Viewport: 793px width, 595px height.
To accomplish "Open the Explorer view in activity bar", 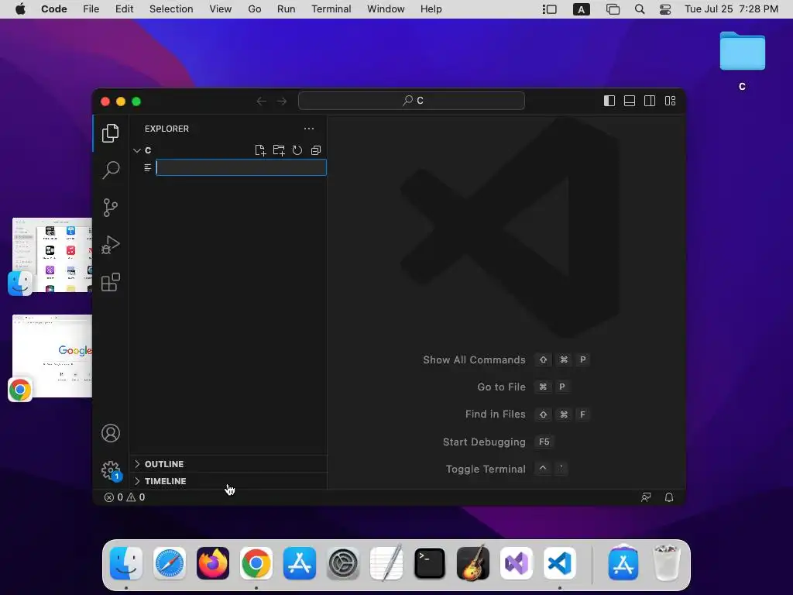I will (110, 133).
